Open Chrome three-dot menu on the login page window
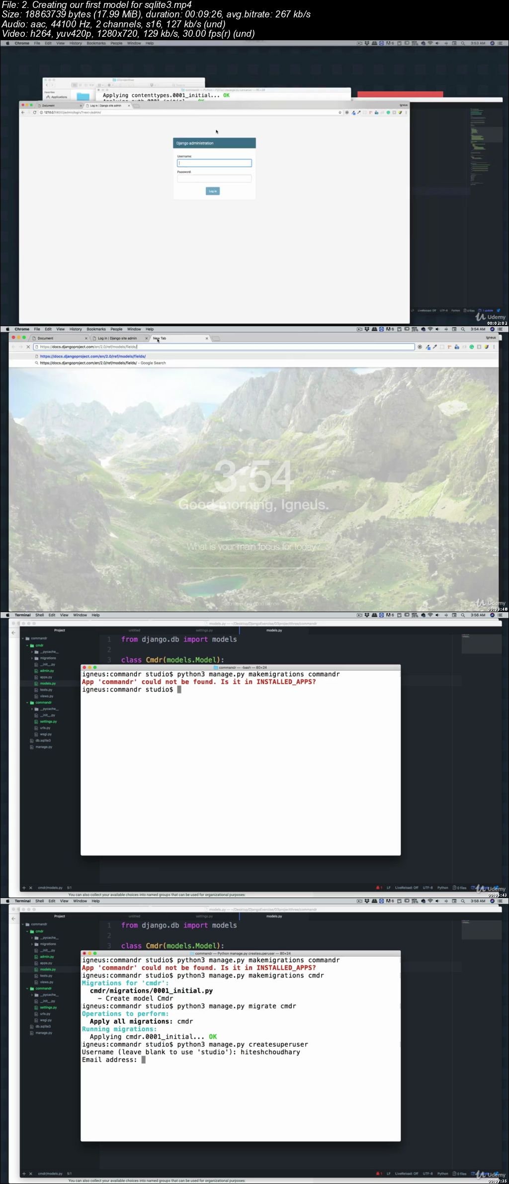Screen dimensions: 509x1184 pyautogui.click(x=406, y=112)
